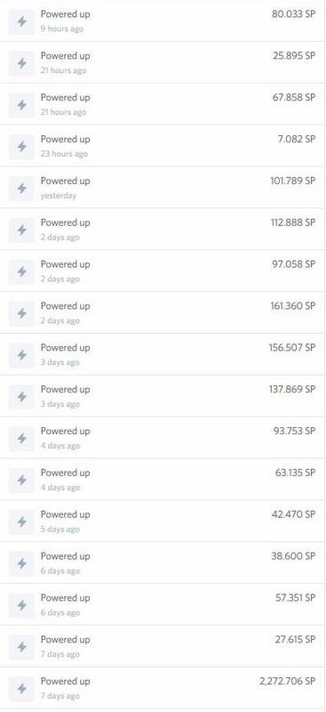Select the lightning icon next to 42.470 SP

(21, 522)
